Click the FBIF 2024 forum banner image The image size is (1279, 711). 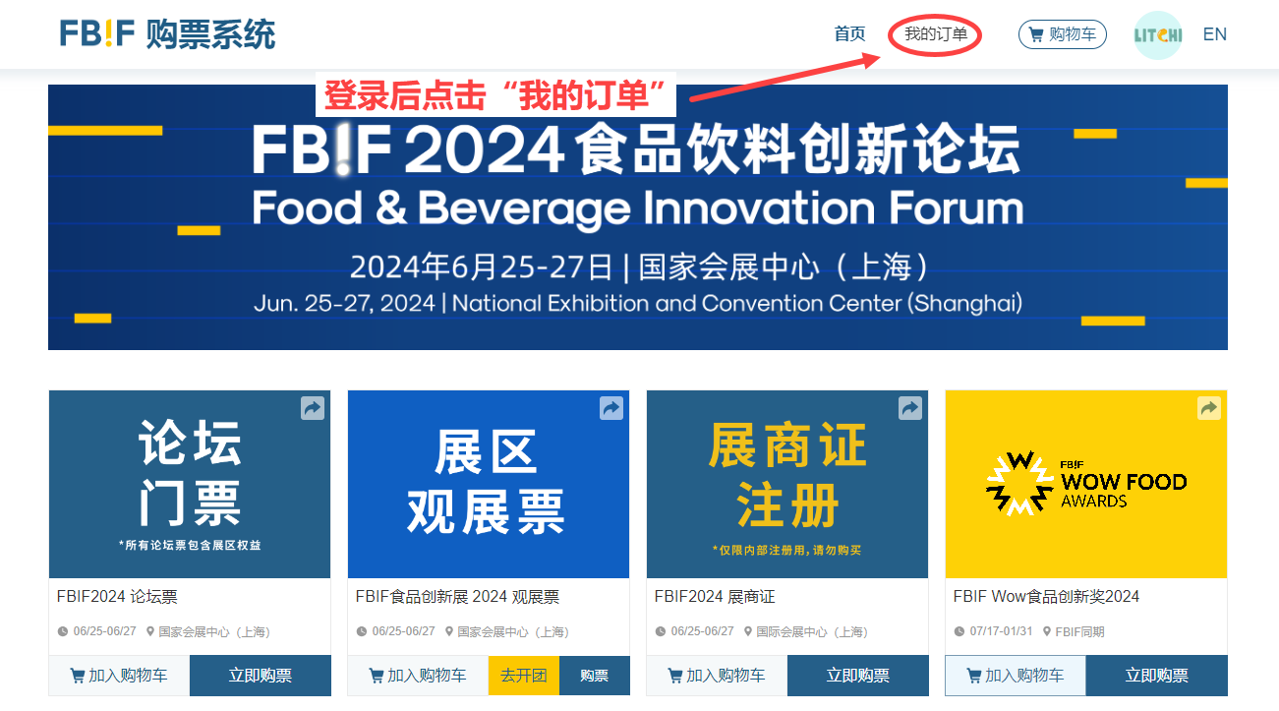click(639, 216)
